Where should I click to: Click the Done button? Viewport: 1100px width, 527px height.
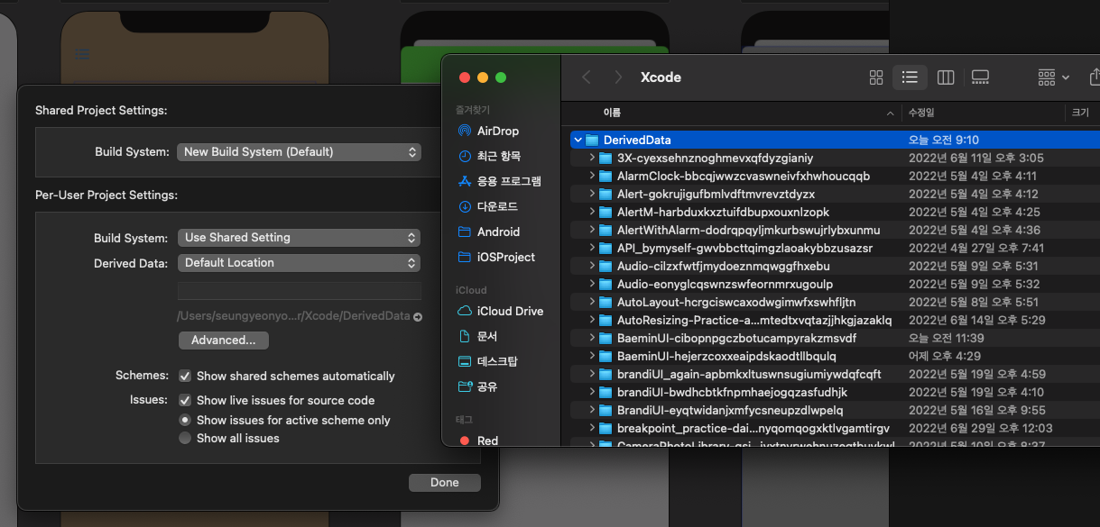[444, 483]
